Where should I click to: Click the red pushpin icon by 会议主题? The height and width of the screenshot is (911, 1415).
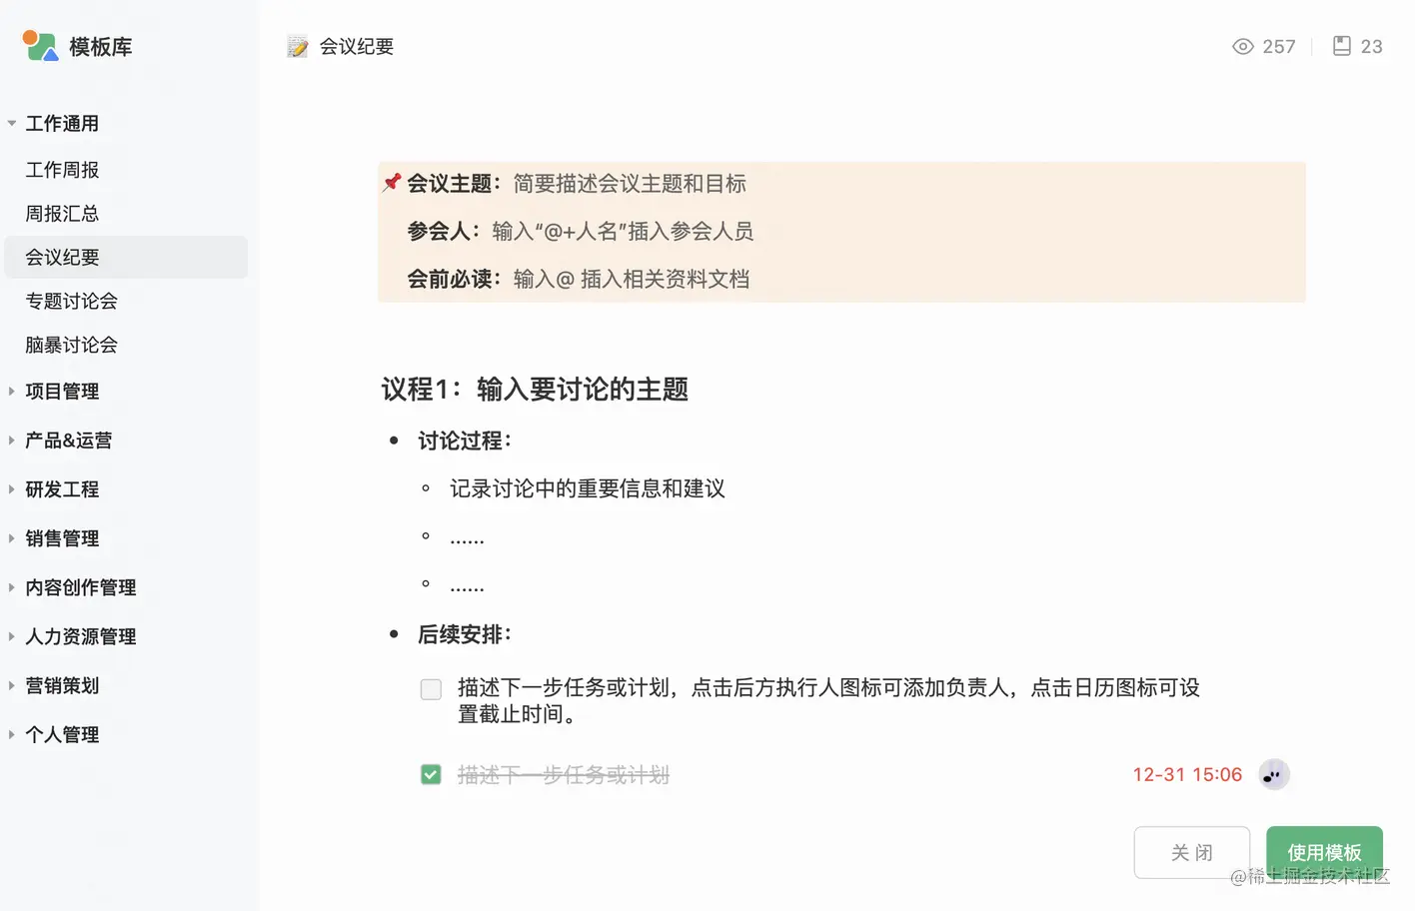[392, 182]
